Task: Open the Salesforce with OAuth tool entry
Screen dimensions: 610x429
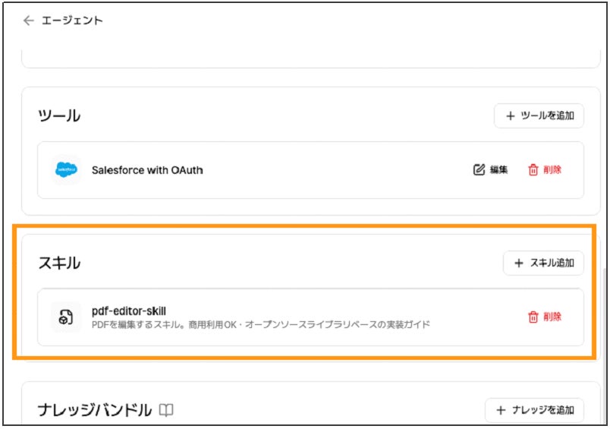Action: (147, 170)
